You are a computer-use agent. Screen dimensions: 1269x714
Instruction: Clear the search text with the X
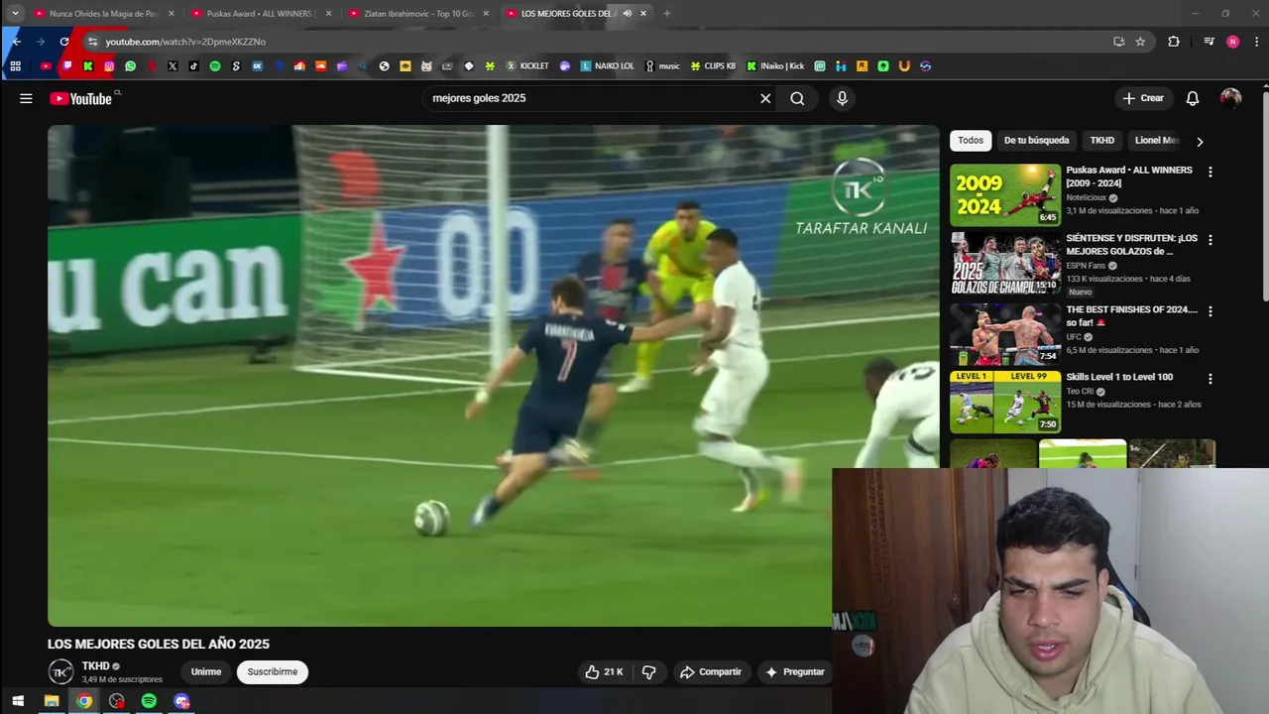click(x=765, y=98)
